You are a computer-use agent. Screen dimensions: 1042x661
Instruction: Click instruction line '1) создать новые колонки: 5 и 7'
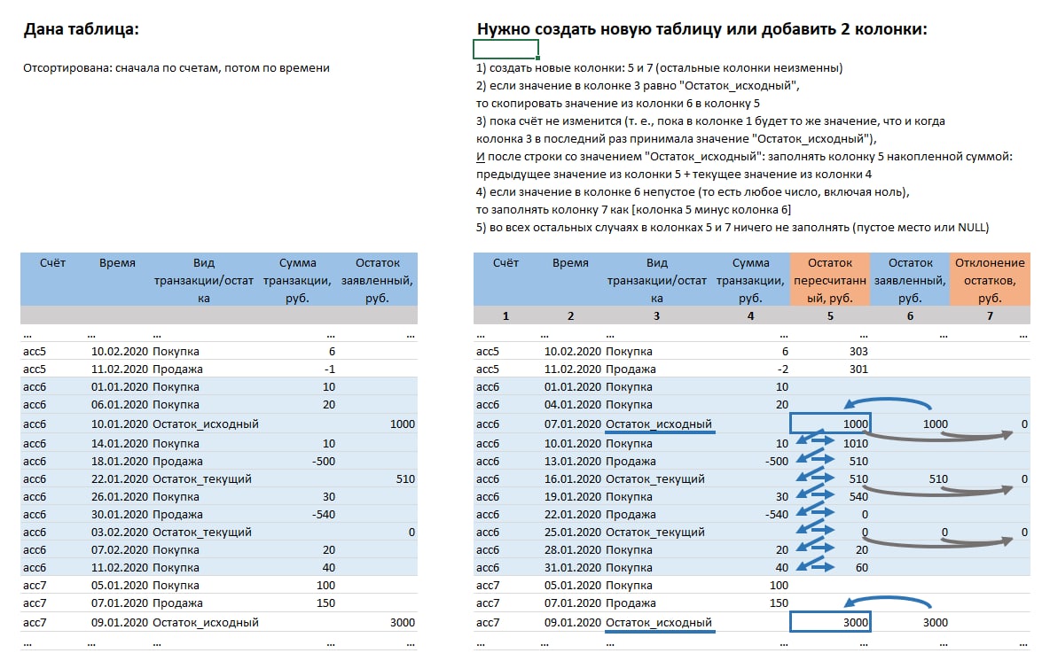coord(659,67)
